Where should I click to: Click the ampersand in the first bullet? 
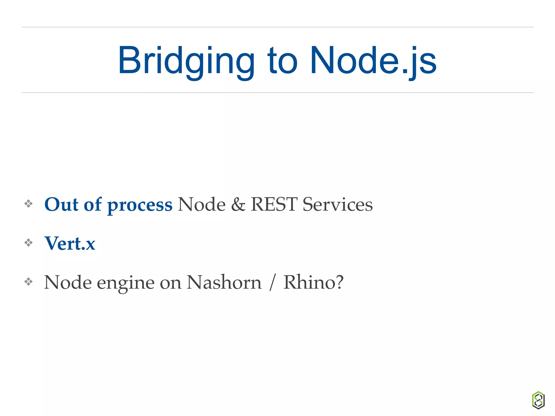click(x=238, y=204)
